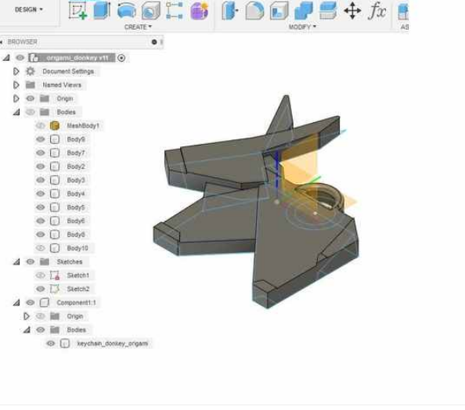
Task: Click the purple Create Form icon
Action: [200, 10]
